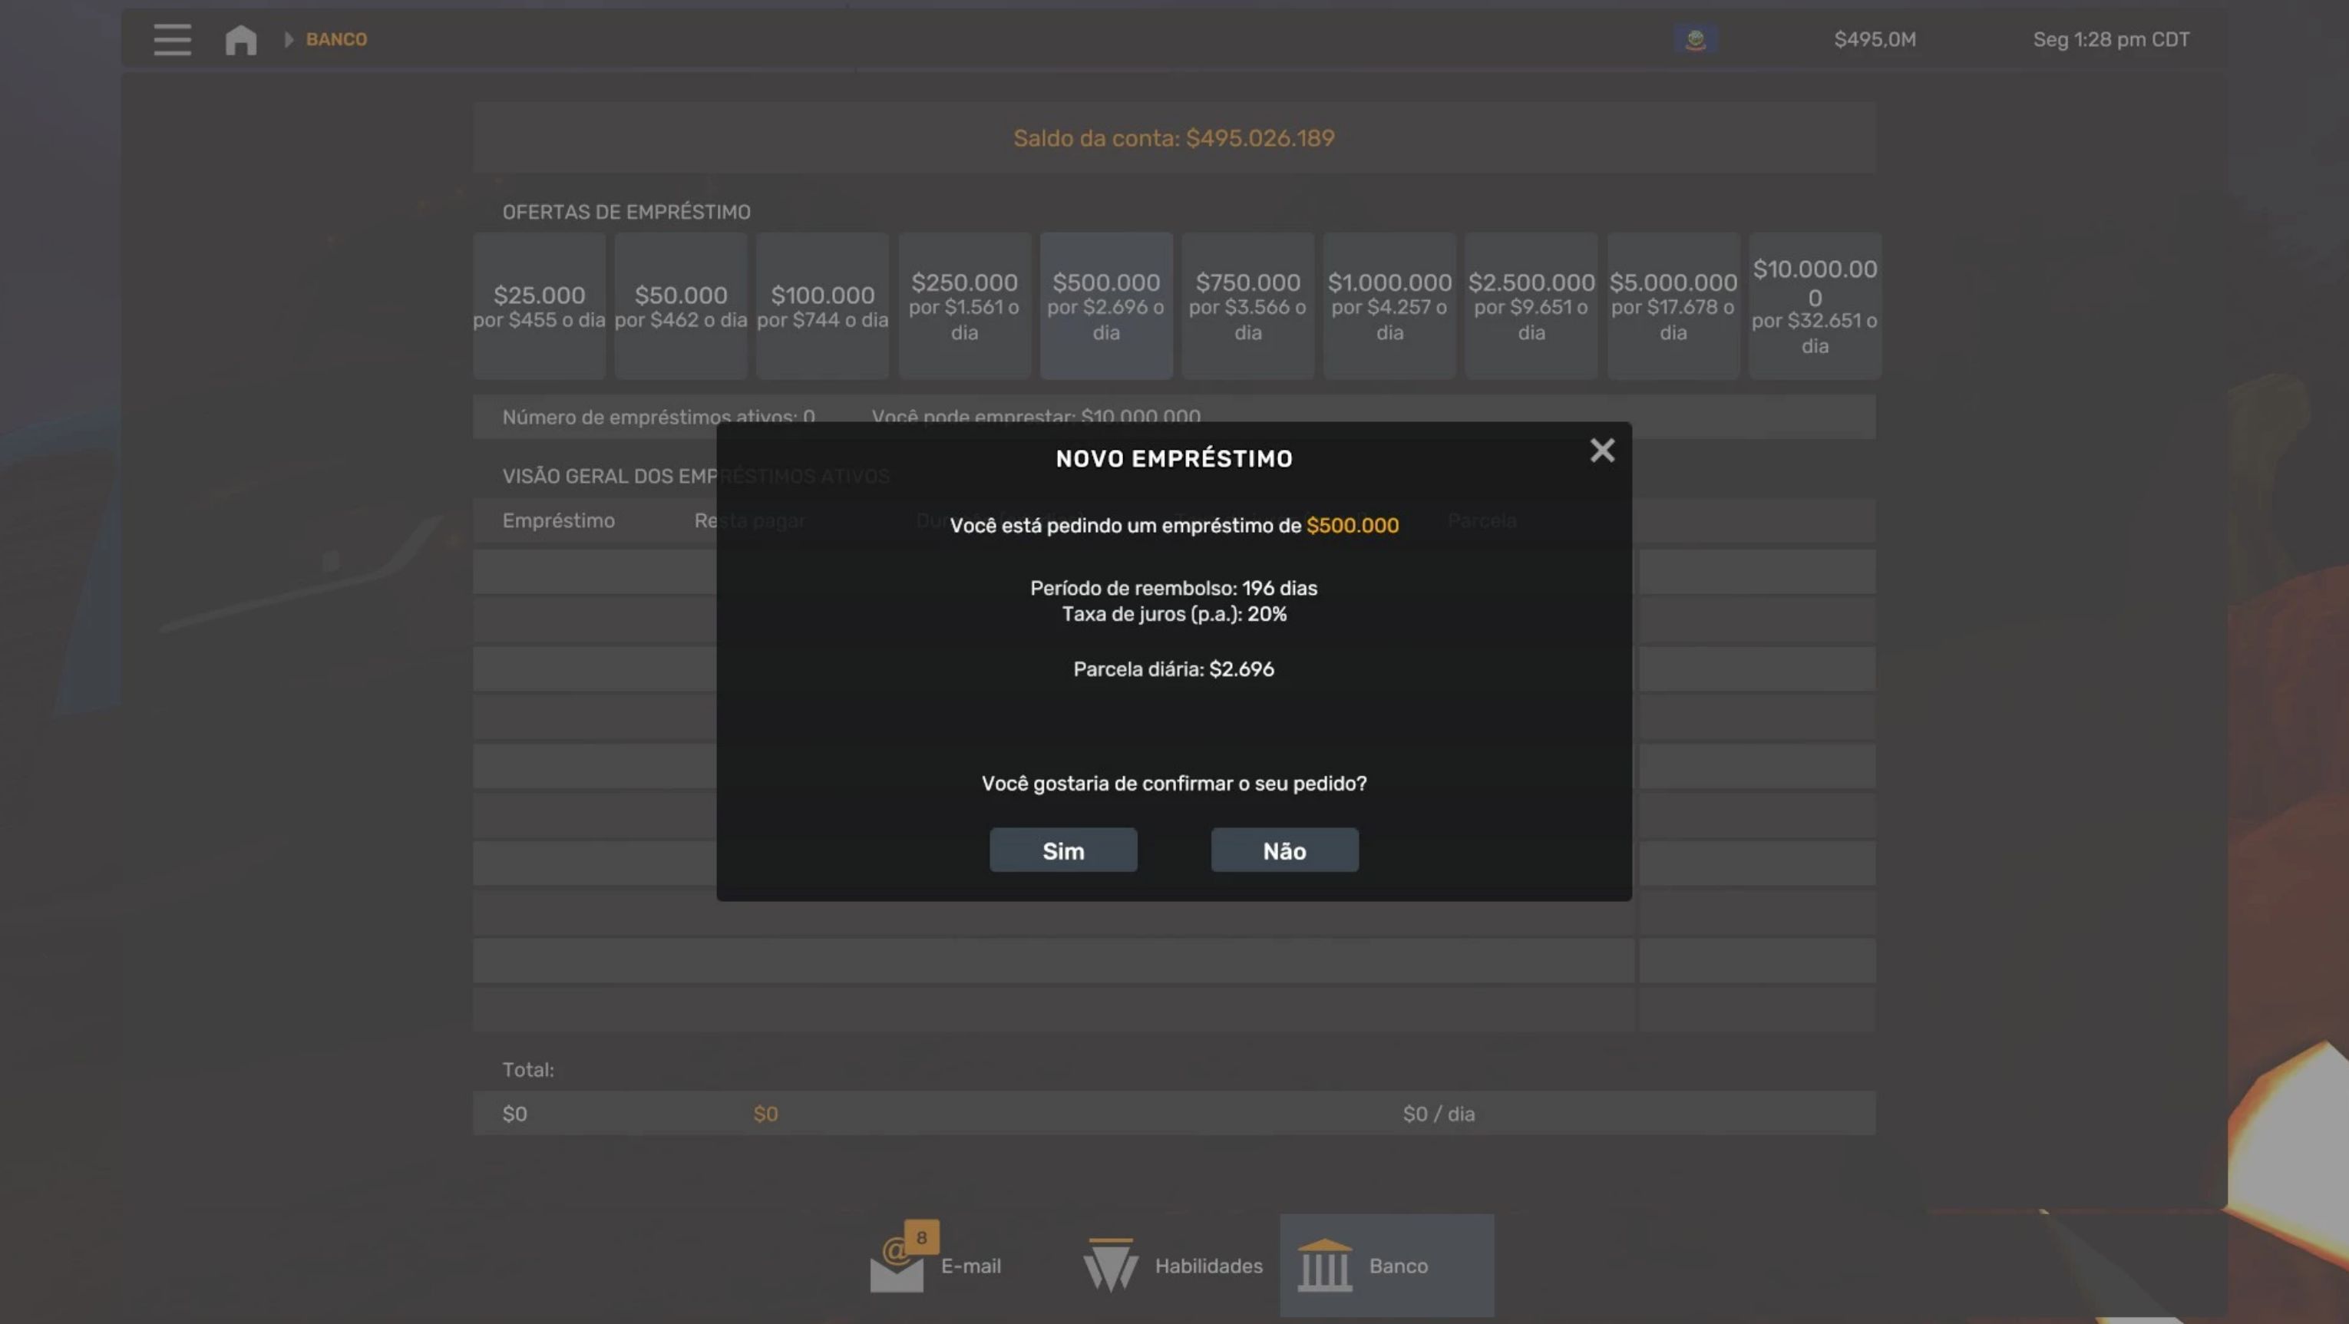Select the $25.000 loan offer
The height and width of the screenshot is (1324, 2349).
point(539,305)
